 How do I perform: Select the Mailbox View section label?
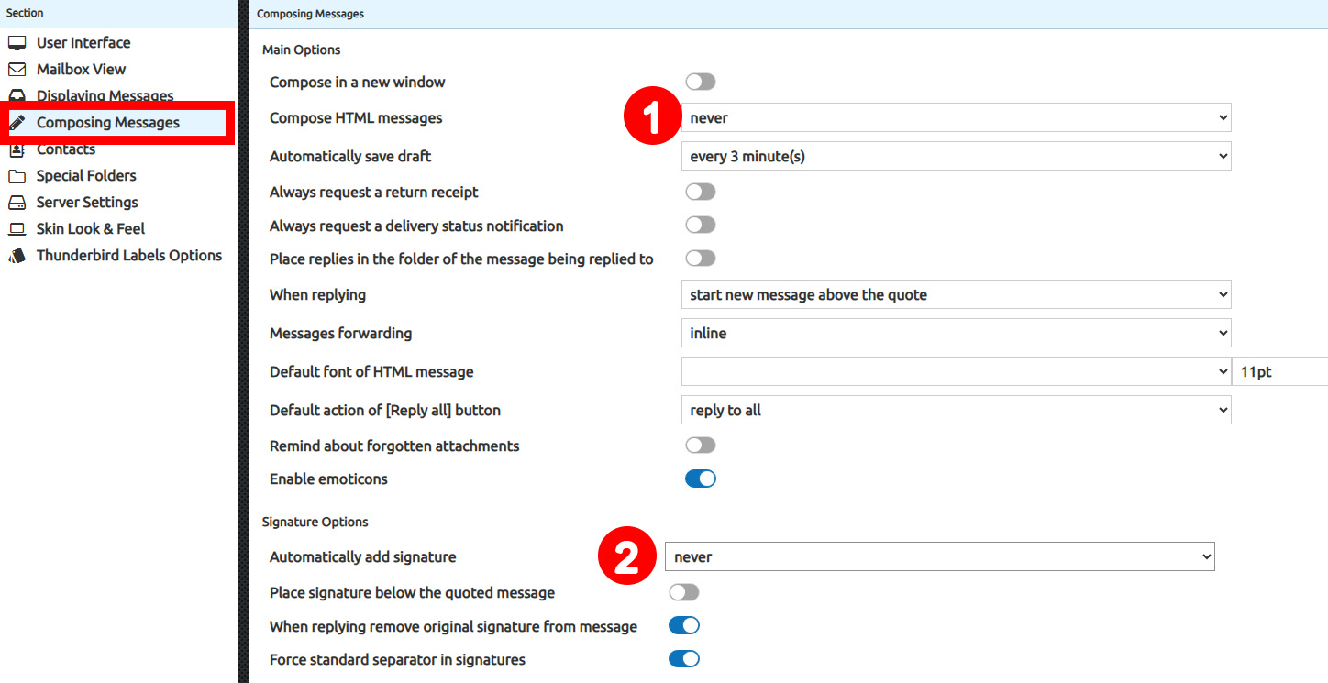(x=81, y=70)
